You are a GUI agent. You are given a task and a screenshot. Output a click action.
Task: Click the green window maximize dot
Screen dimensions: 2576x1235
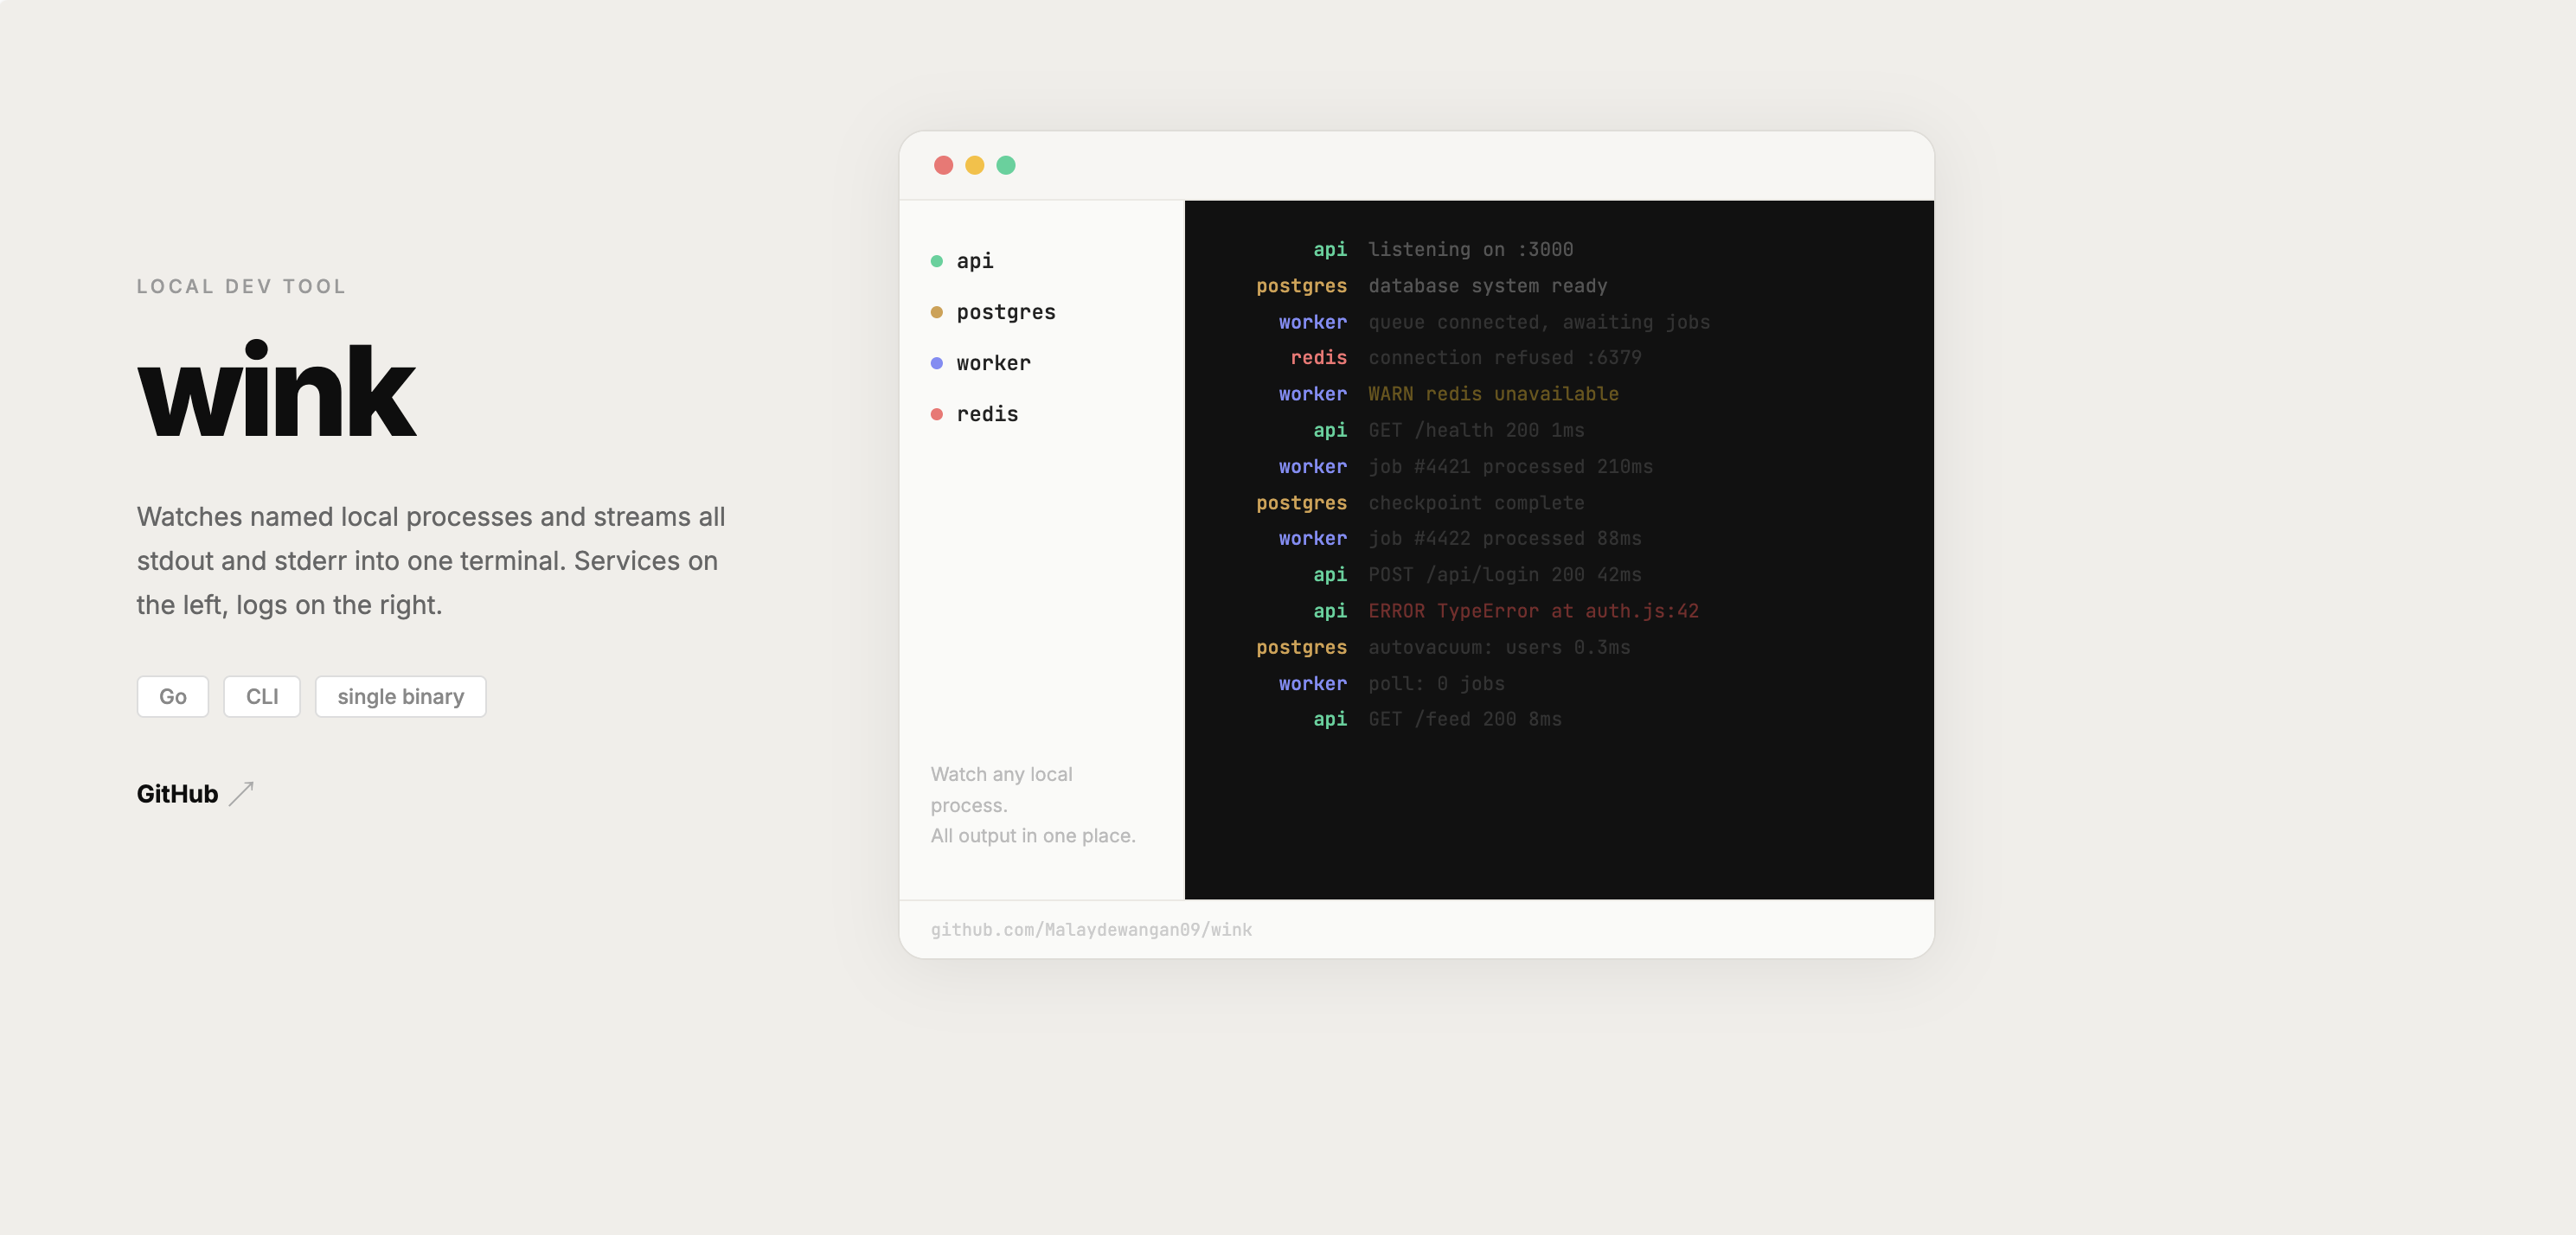pos(1006,166)
